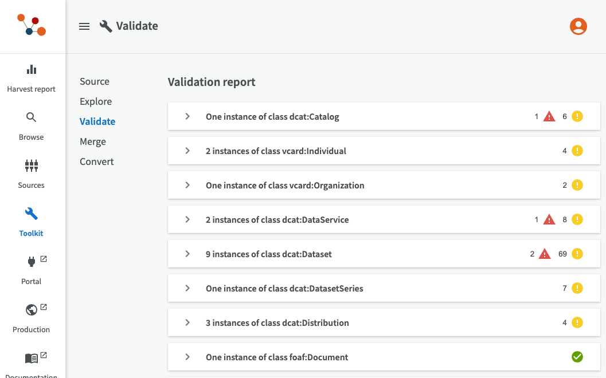Switch to the Source tab
The image size is (606, 378).
[95, 81]
